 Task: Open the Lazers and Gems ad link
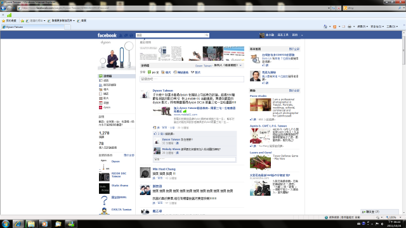(x=261, y=153)
